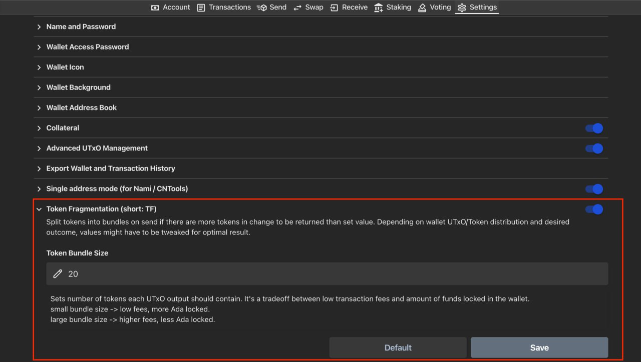Click the Wallet Access Password label
Viewport: 641px width, 362px height.
point(88,47)
